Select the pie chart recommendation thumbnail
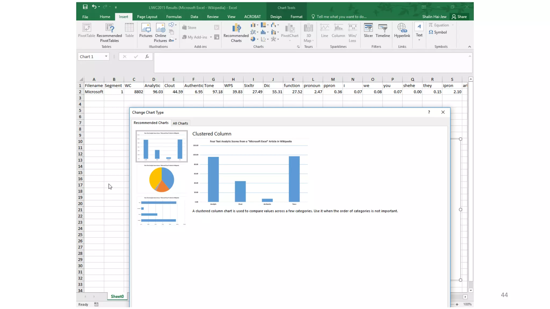This screenshot has width=550, height=309. point(161,179)
